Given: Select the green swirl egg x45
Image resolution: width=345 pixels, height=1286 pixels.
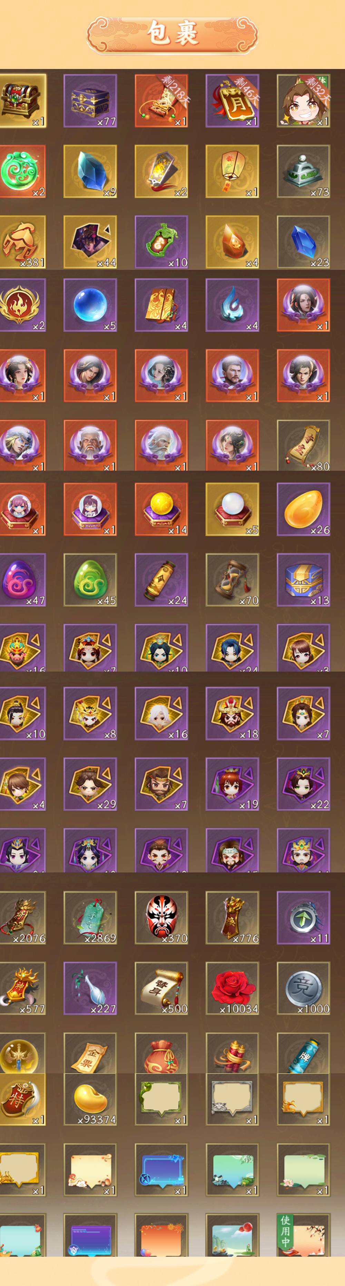Looking at the screenshot, I should 90,580.
